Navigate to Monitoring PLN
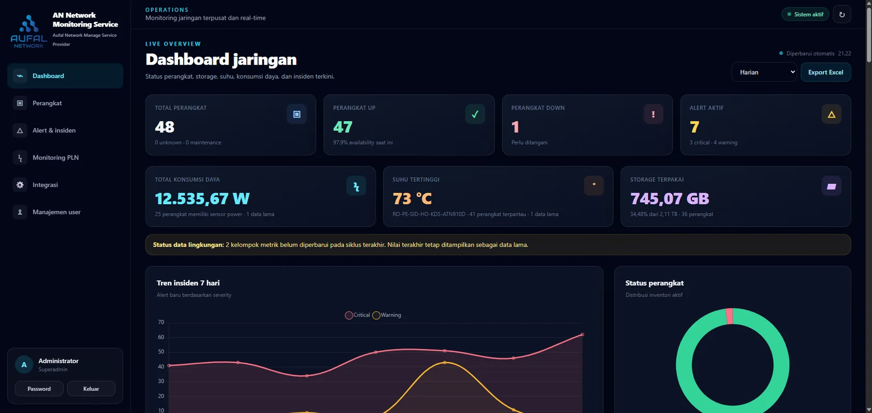 [x=65, y=158]
